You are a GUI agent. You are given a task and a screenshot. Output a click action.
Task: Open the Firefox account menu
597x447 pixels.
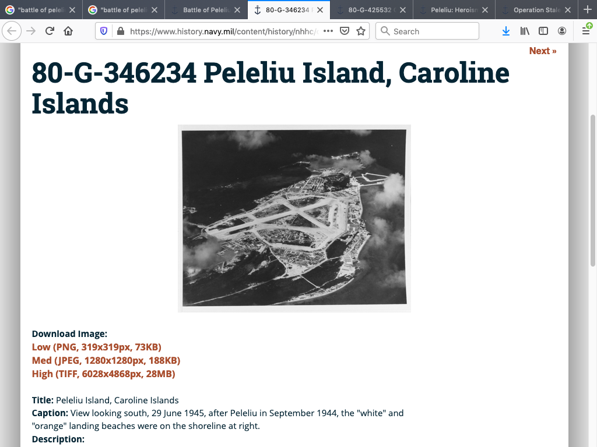click(x=562, y=31)
